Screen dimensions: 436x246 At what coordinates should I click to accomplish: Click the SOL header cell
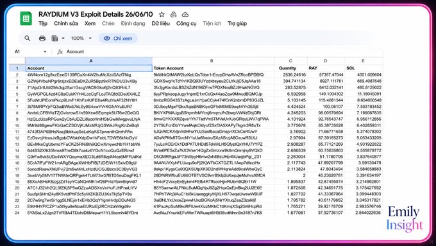pyautogui.click(x=364, y=68)
